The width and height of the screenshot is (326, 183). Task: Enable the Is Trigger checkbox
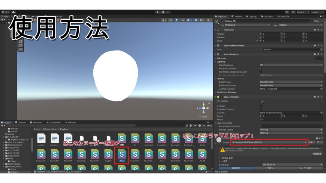pos(261,106)
